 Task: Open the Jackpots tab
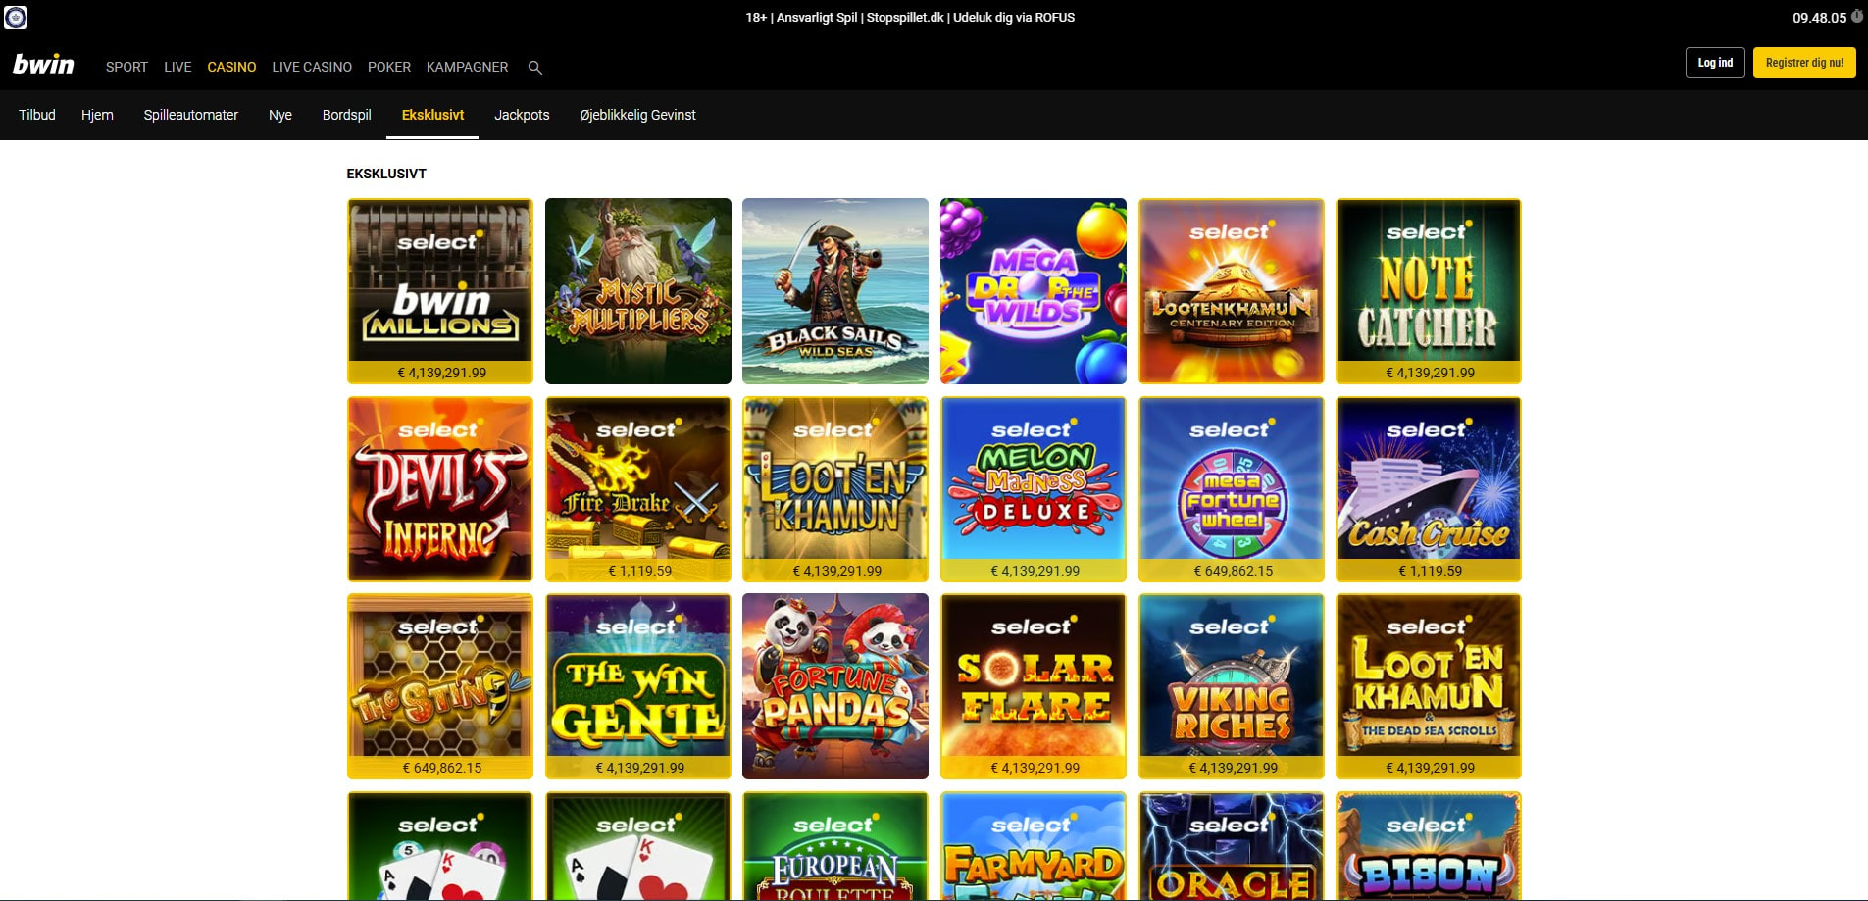pyautogui.click(x=522, y=115)
